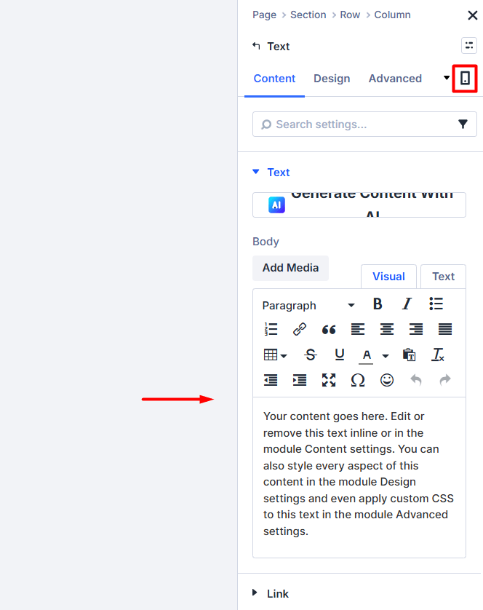Justify the text
Screen dimensions: 483x610
pos(445,329)
